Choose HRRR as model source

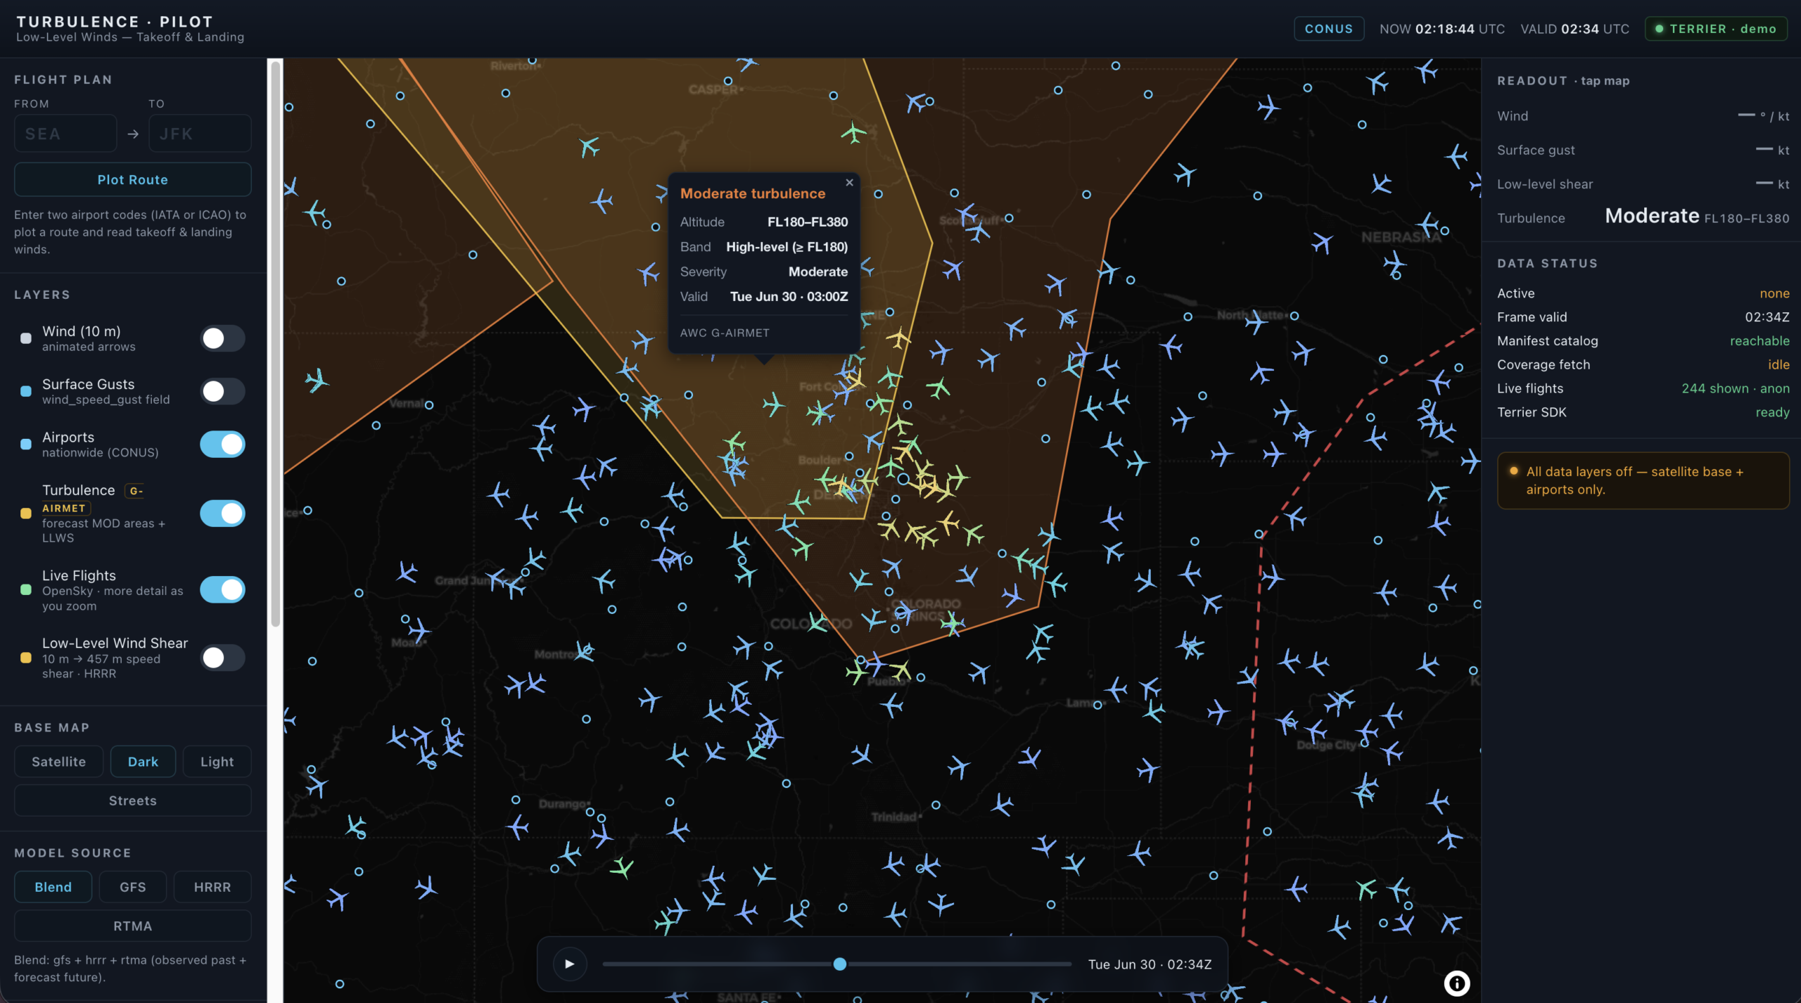click(212, 887)
